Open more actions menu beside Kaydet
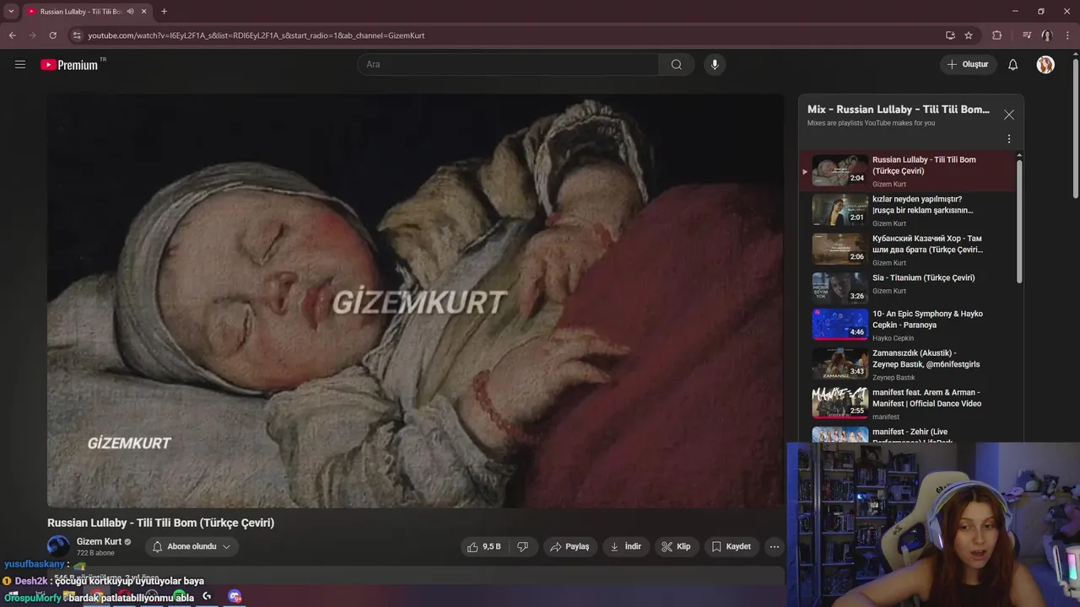1080x607 pixels. click(x=774, y=546)
